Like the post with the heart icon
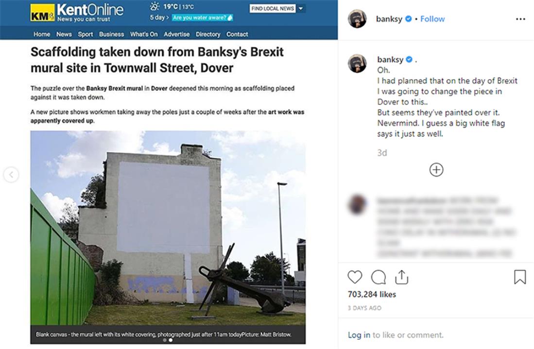Screen dimensions: 534x349 tap(355, 277)
